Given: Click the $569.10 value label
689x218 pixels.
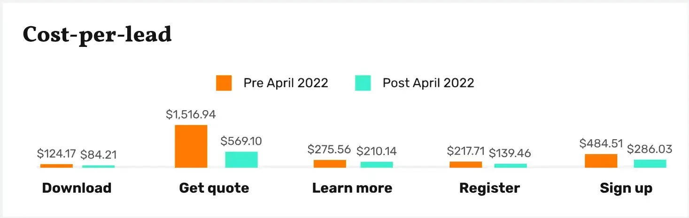Looking at the screenshot, I should pos(241,141).
